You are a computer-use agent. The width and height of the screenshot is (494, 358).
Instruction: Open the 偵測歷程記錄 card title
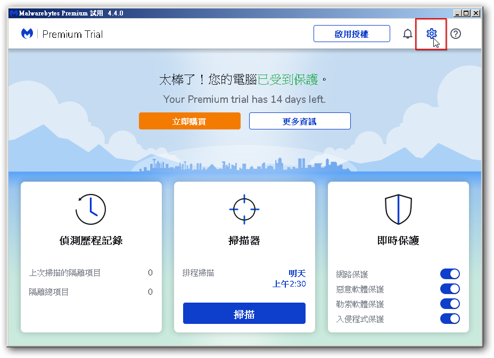[91, 240]
